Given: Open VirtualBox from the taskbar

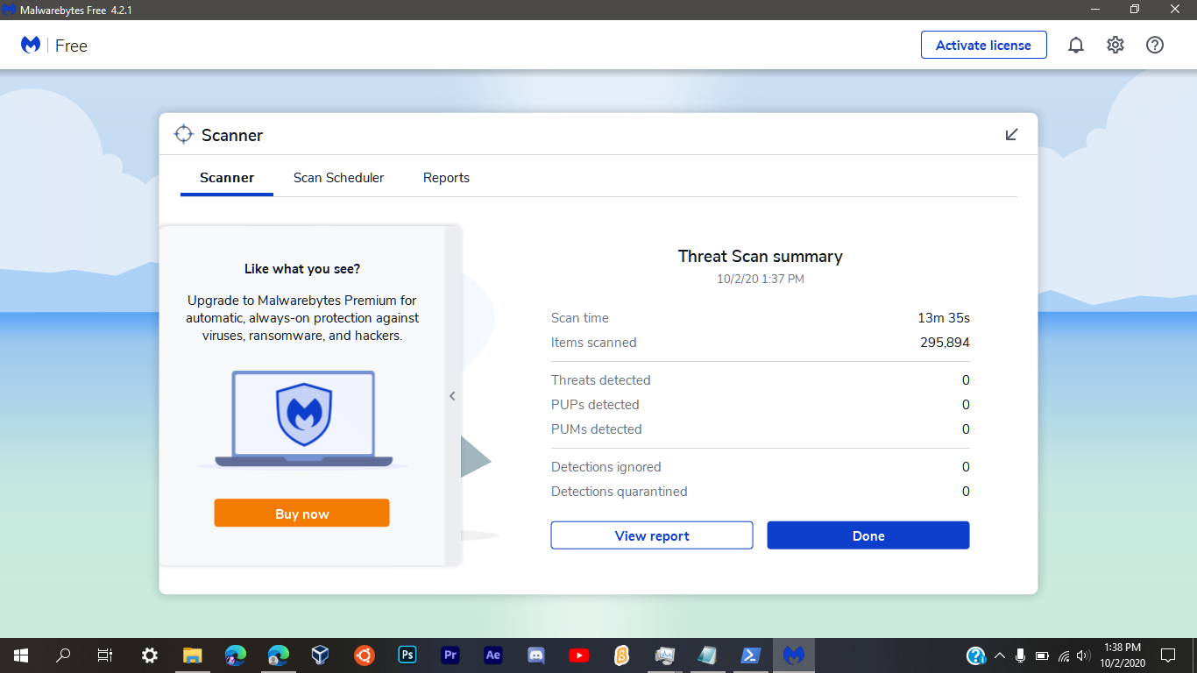Looking at the screenshot, I should 322,655.
